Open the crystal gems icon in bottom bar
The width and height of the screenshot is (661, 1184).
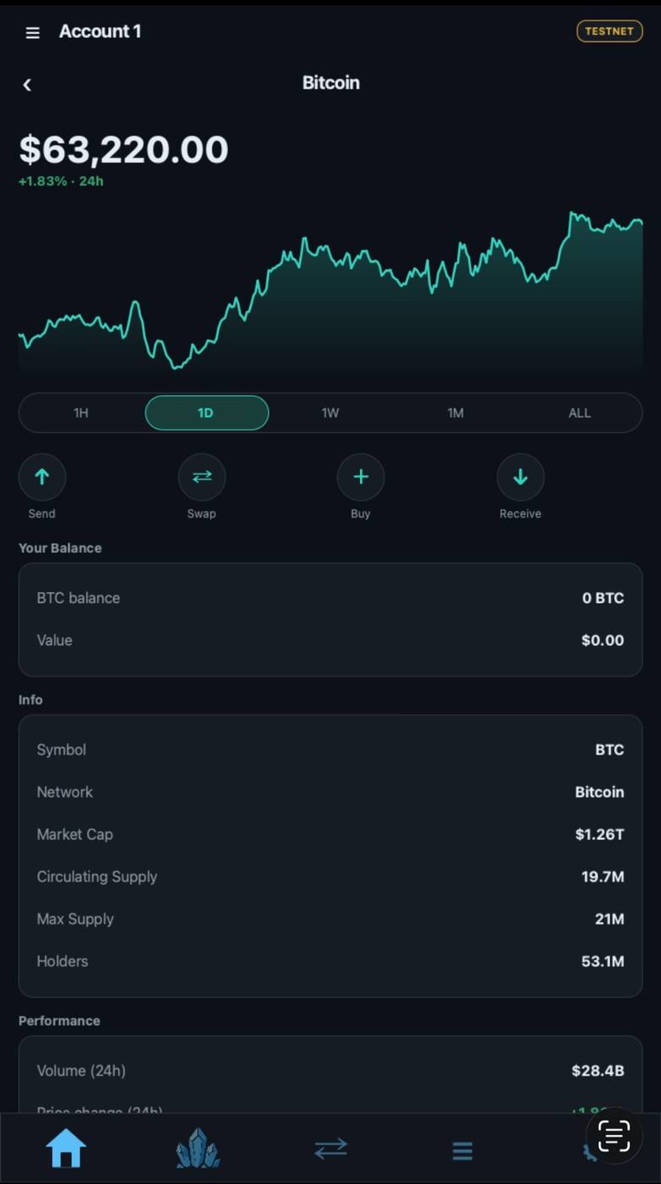point(198,1148)
